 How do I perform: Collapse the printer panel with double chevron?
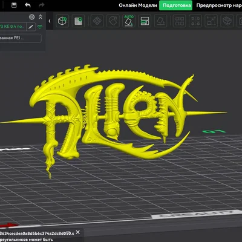41,17
